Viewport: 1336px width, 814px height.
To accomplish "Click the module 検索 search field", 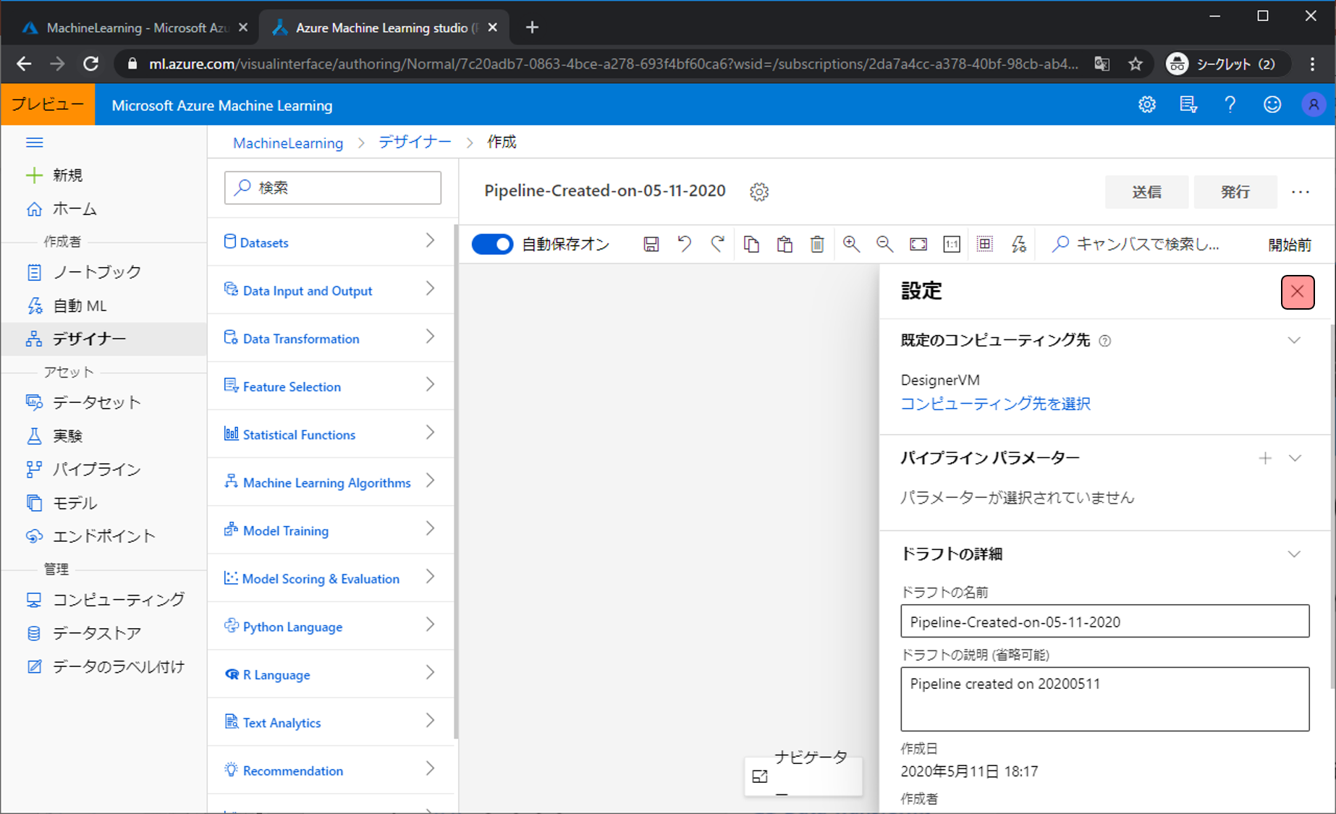I will (333, 188).
